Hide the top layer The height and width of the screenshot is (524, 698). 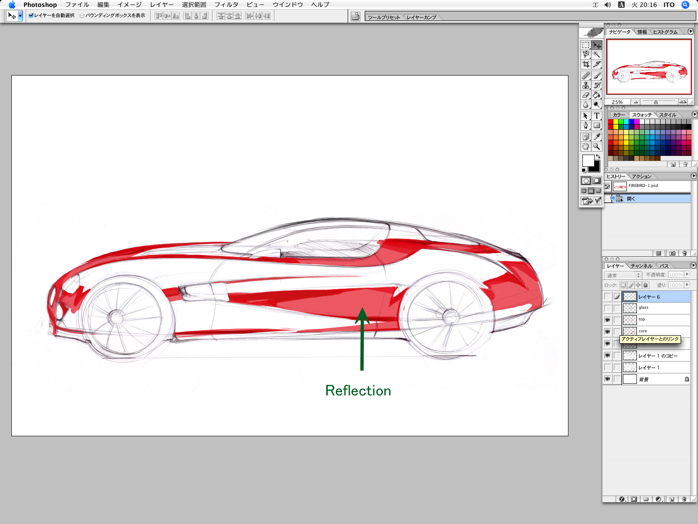click(x=607, y=319)
